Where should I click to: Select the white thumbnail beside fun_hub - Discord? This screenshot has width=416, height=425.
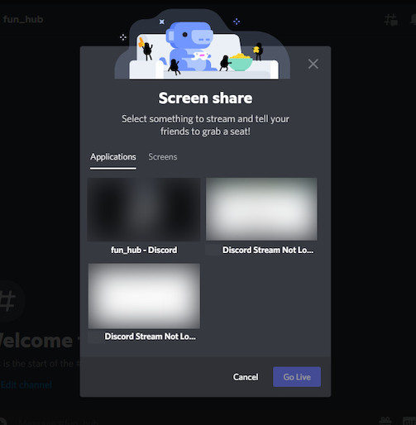click(x=261, y=209)
